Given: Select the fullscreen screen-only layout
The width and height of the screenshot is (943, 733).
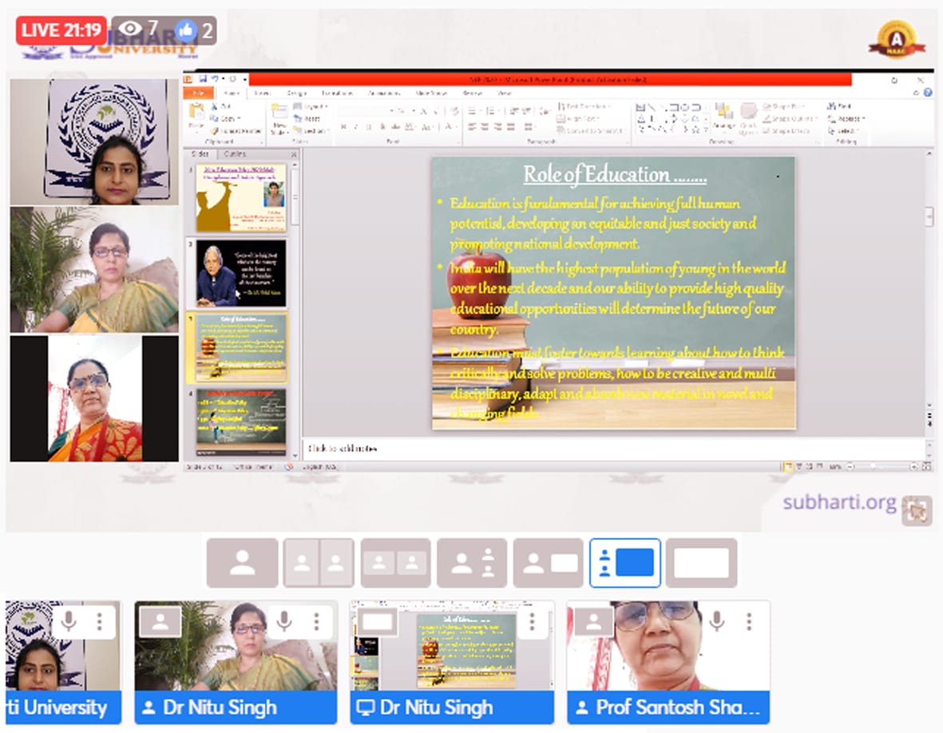Looking at the screenshot, I should click(701, 563).
